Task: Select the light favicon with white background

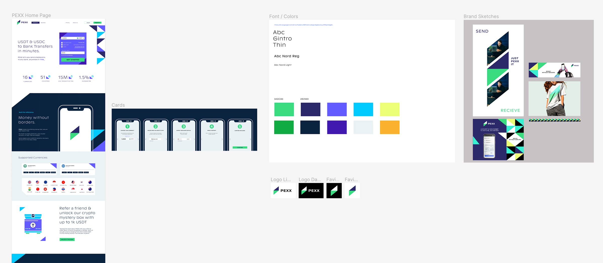Action: click(352, 191)
